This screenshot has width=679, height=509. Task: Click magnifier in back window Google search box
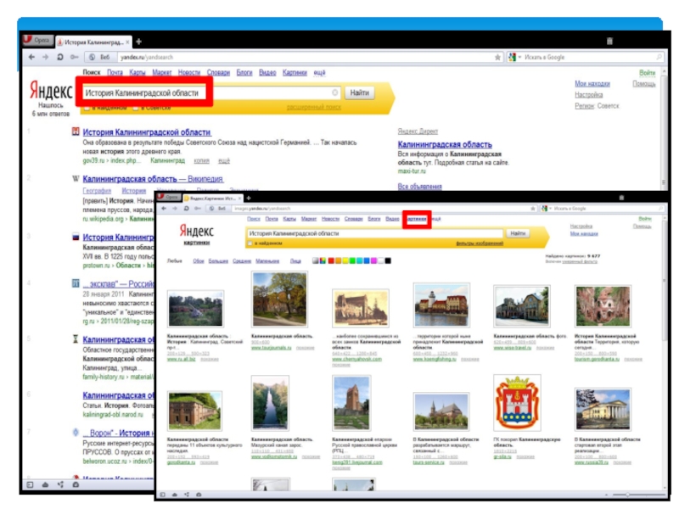[x=659, y=57]
